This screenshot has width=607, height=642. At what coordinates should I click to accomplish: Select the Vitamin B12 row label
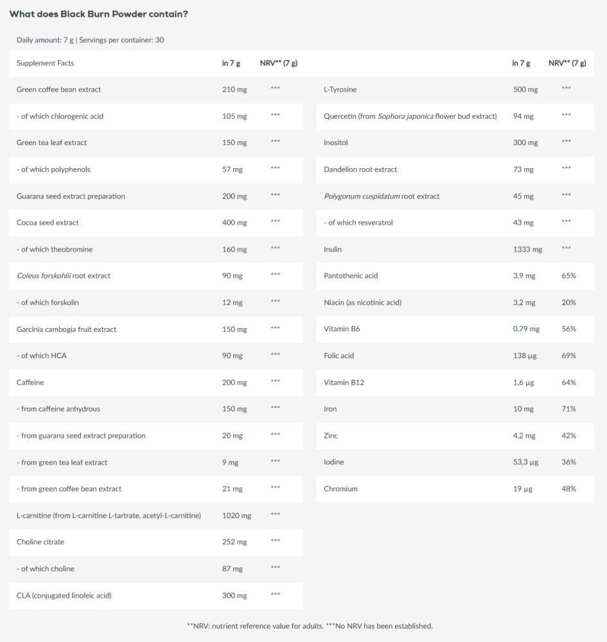point(344,383)
